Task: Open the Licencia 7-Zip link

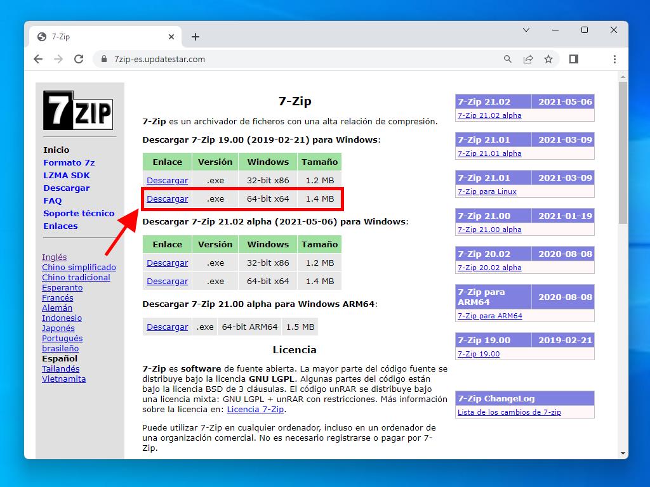Action: [x=255, y=409]
